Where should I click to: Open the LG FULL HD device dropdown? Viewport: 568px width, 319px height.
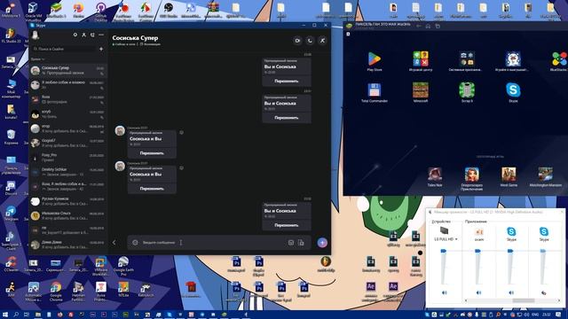pos(446,239)
